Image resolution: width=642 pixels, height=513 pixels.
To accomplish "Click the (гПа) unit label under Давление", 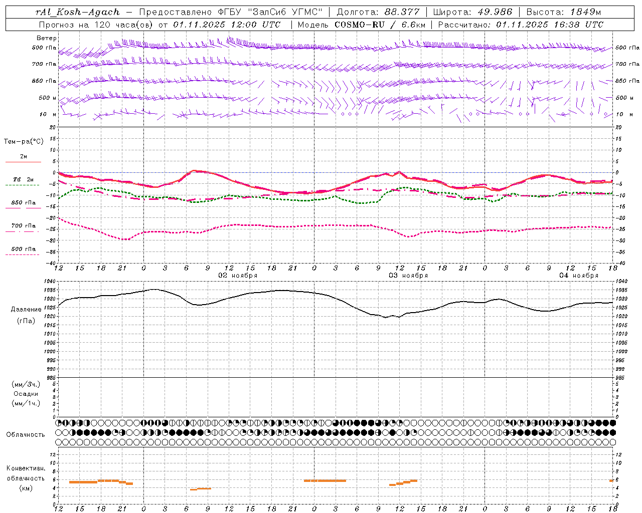I will (x=26, y=321).
